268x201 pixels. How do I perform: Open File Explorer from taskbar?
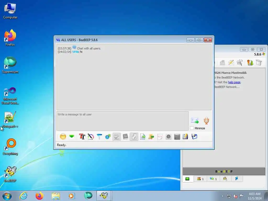click(56, 196)
